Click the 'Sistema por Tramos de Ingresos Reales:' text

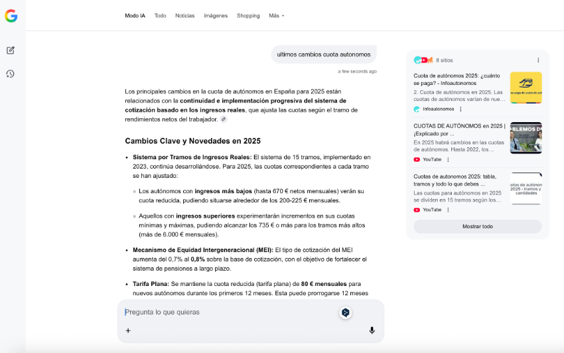pos(192,157)
